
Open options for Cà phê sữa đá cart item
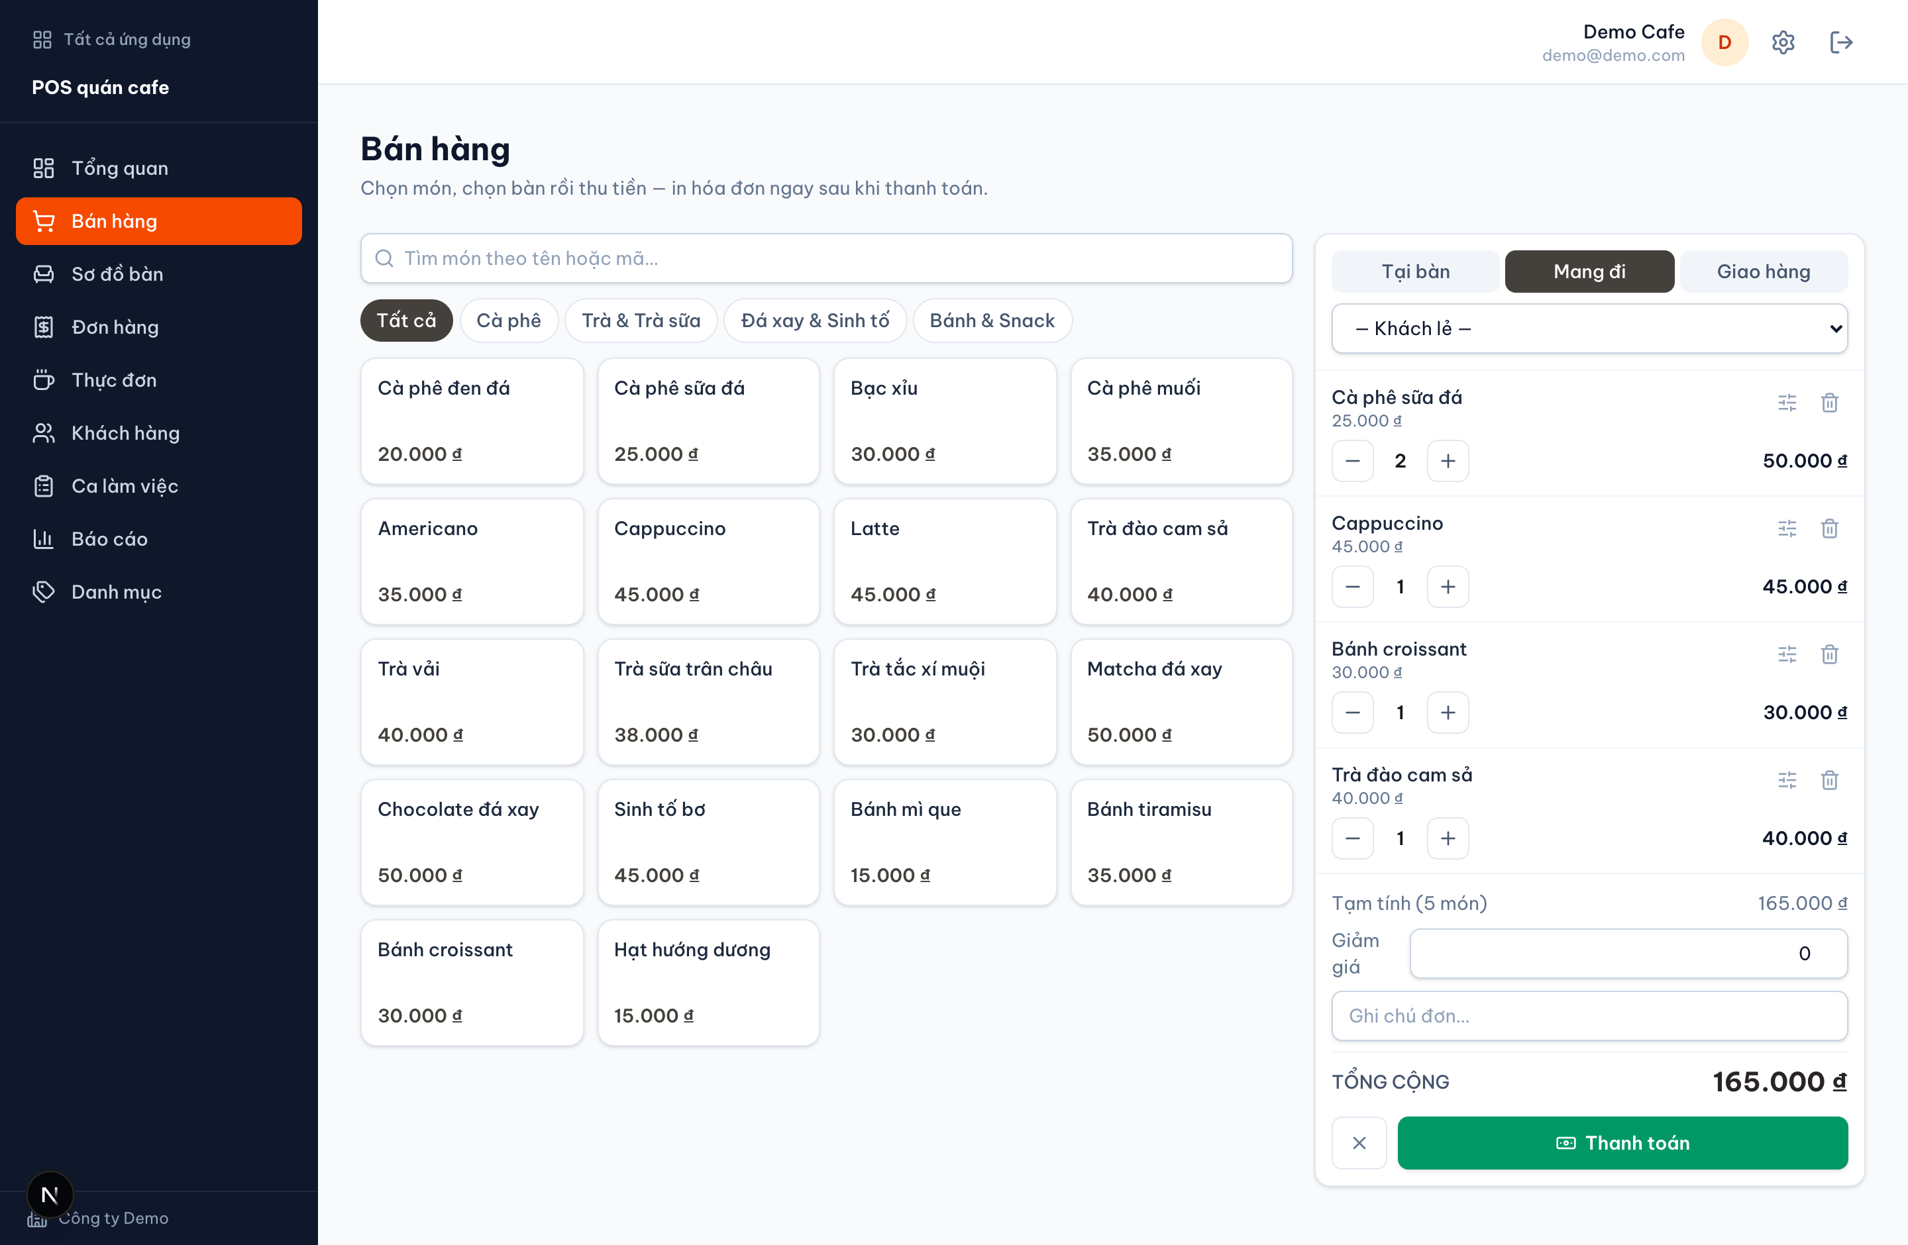click(x=1787, y=402)
